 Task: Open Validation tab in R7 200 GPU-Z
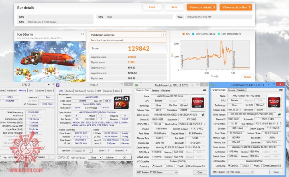pos(165,91)
